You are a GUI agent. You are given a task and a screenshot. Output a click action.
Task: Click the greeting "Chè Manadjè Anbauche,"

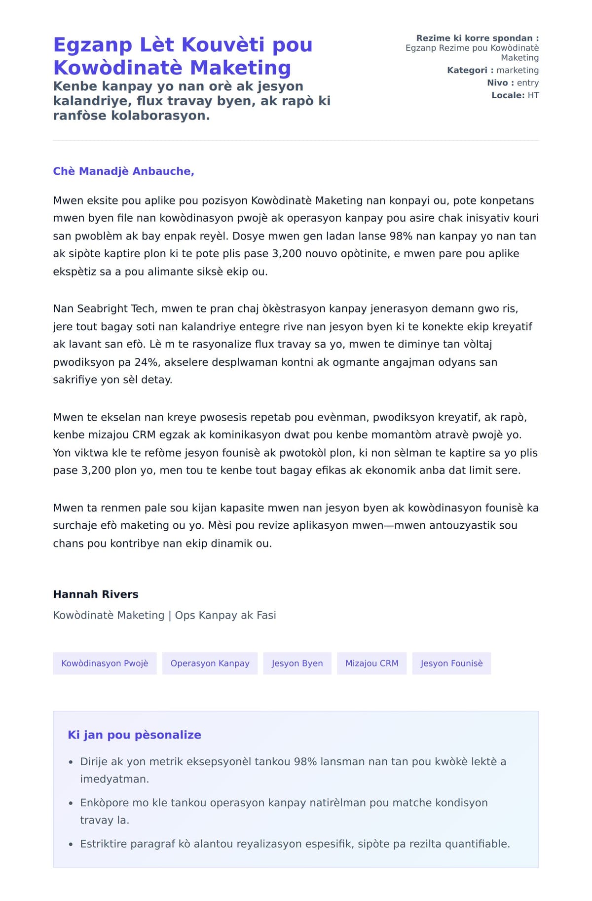[x=123, y=171]
